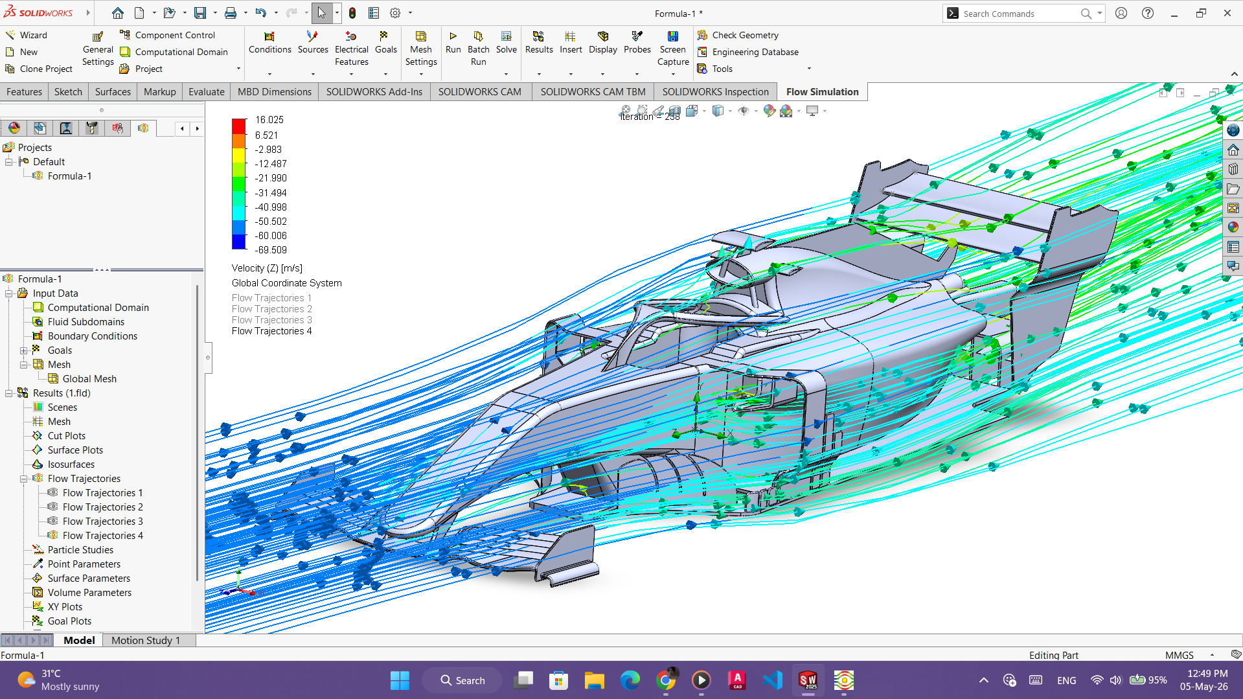Open General Settings

pyautogui.click(x=98, y=49)
